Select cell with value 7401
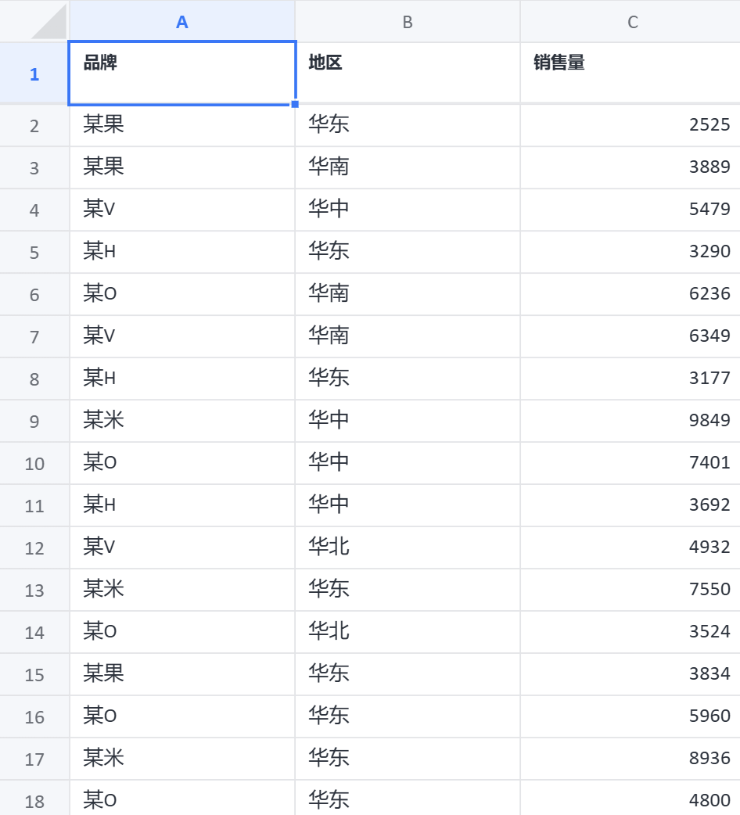Screen dimensions: 740x815 coord(630,463)
